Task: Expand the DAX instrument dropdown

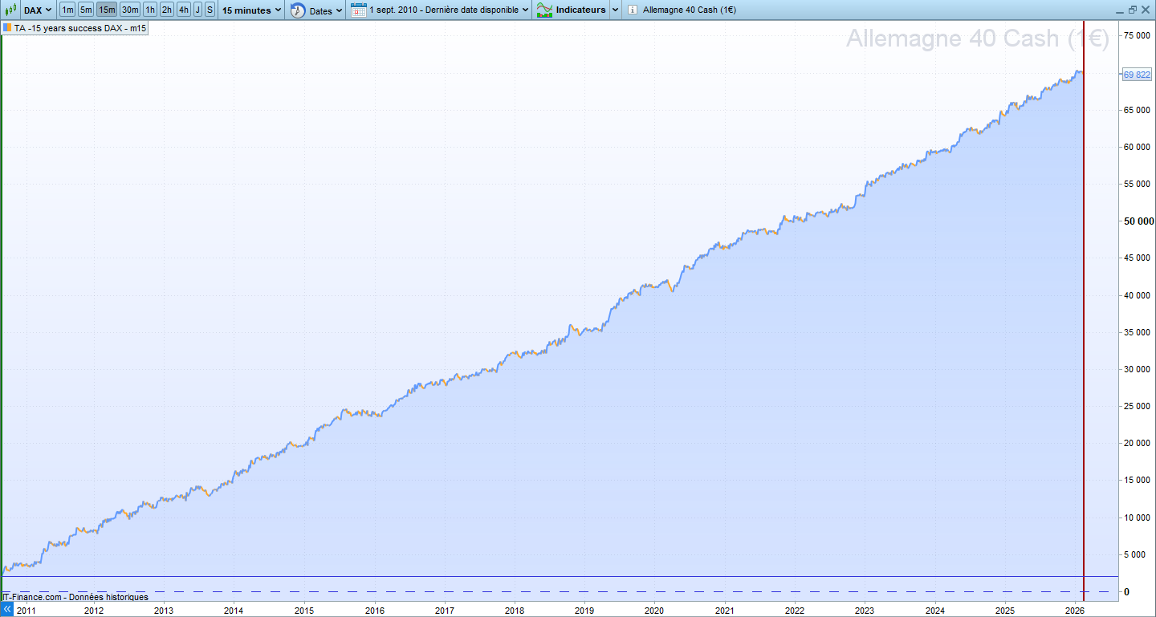Action: 38,10
